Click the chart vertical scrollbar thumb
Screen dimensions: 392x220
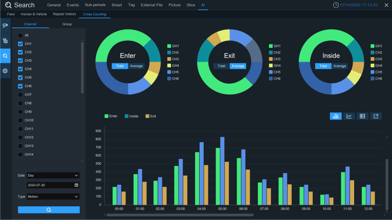tap(387, 185)
